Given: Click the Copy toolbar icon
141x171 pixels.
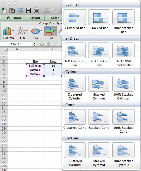Looking at the screenshot, I should pyautogui.click(x=54, y=10).
